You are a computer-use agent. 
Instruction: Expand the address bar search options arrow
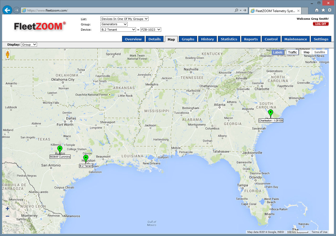pos(240,10)
